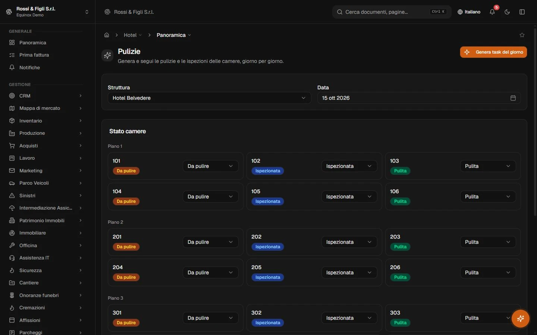Open the notifications bell icon
Image resolution: width=537 pixels, height=335 pixels.
tap(492, 12)
